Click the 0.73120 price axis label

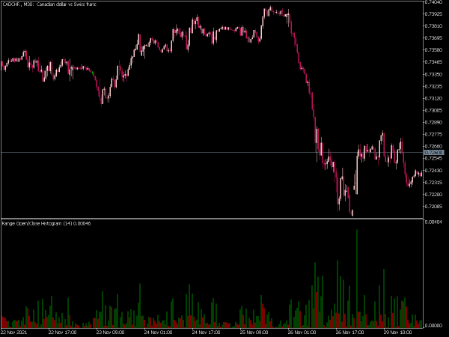[434, 99]
